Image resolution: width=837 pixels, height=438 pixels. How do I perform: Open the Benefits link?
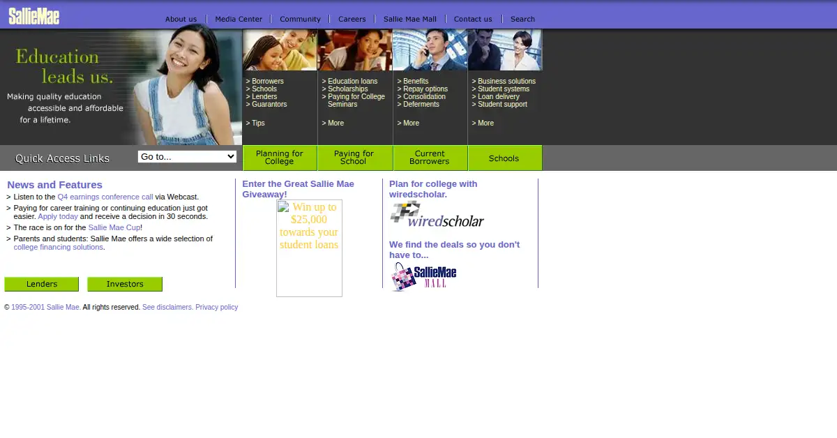click(x=416, y=82)
